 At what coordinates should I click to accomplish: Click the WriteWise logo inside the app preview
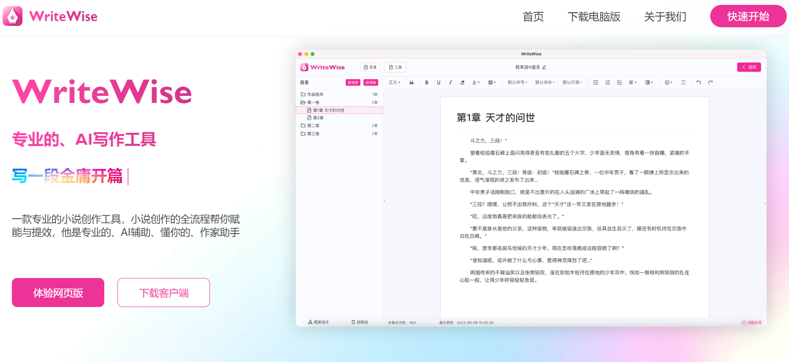click(x=323, y=67)
